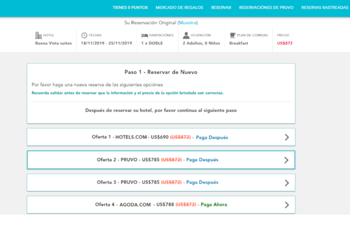Click the teal Recuerda validar reminder text
The image size is (350, 231).
pos(127,93)
